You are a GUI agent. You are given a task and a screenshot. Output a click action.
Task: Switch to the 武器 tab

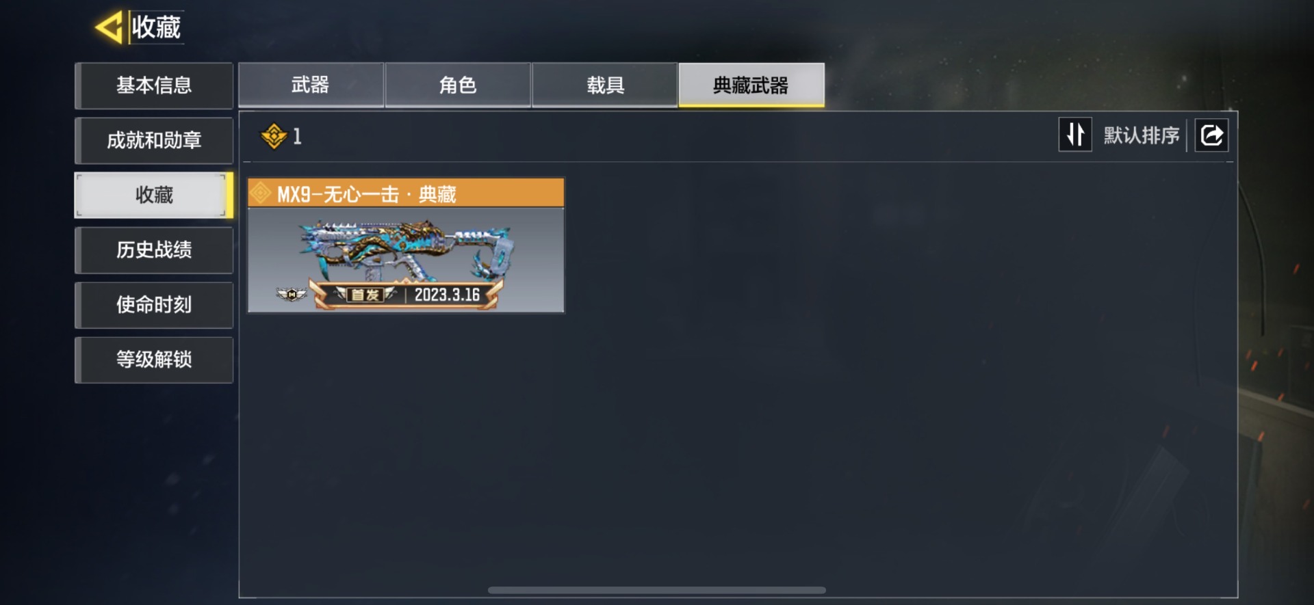click(311, 85)
